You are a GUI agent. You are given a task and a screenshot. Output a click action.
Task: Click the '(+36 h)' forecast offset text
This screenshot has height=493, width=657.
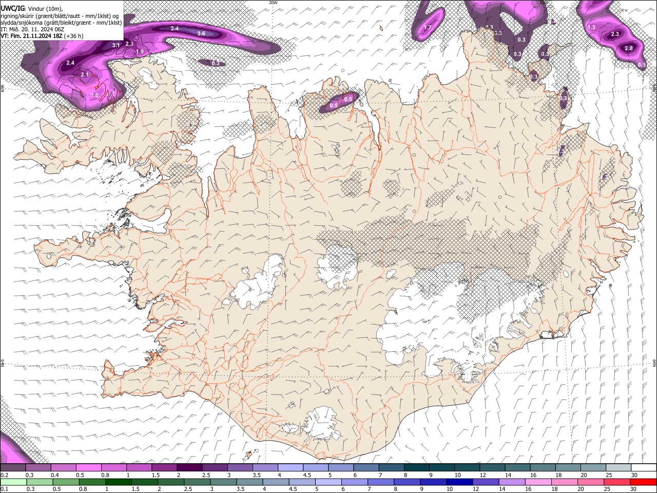tap(74, 36)
